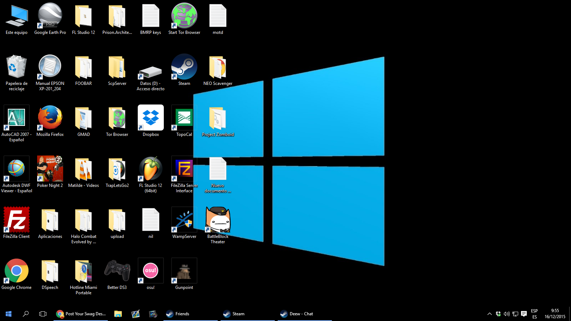The height and width of the screenshot is (321, 571).
Task: Select the upload folder
Action: (x=117, y=223)
